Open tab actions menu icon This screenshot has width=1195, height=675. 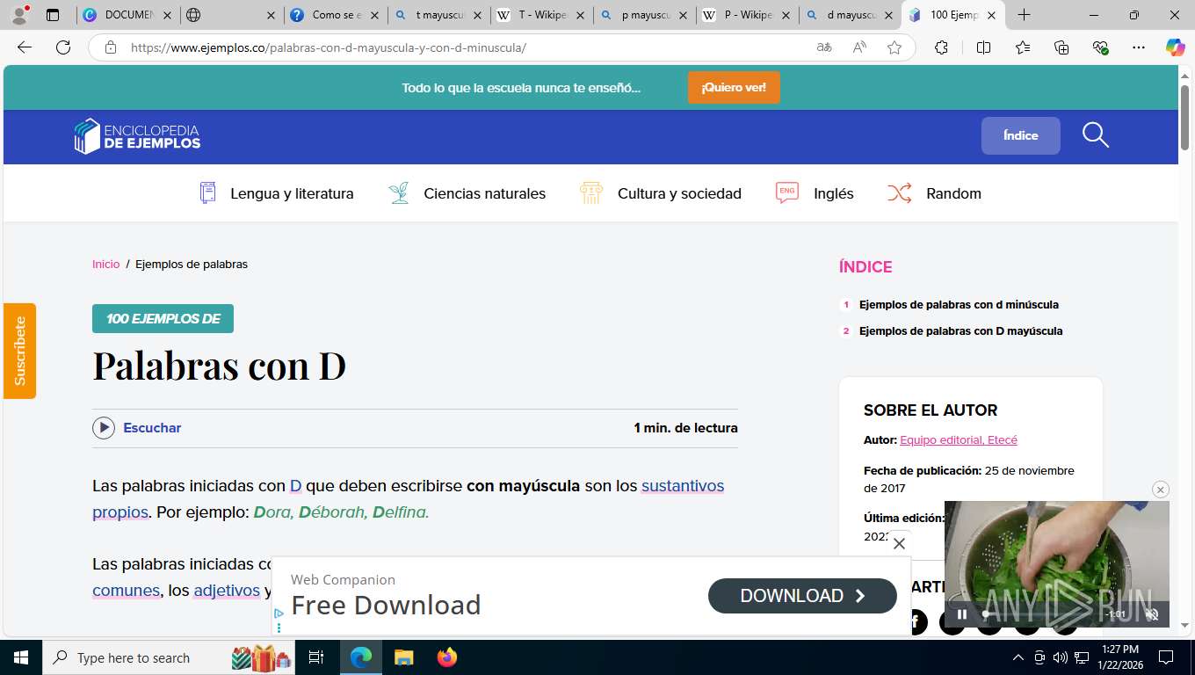53,15
